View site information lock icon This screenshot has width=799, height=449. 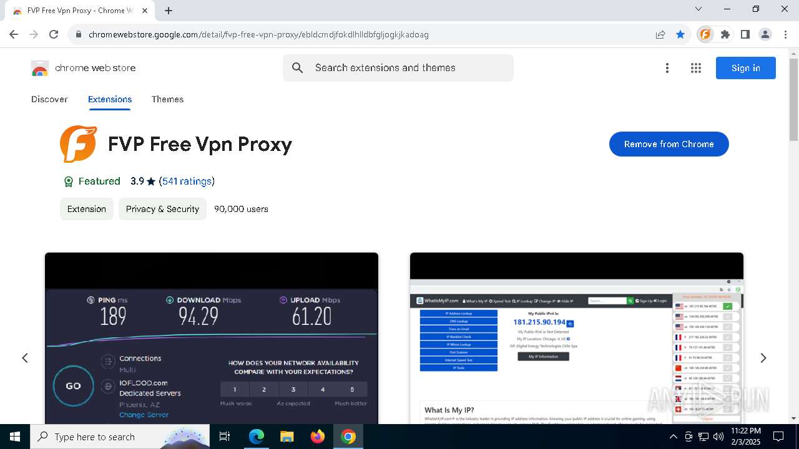pos(78,34)
